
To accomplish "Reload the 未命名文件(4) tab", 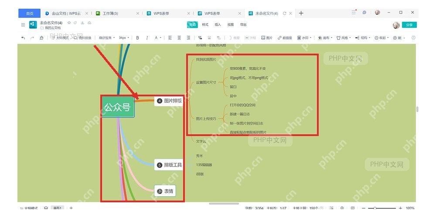I will [284, 14].
